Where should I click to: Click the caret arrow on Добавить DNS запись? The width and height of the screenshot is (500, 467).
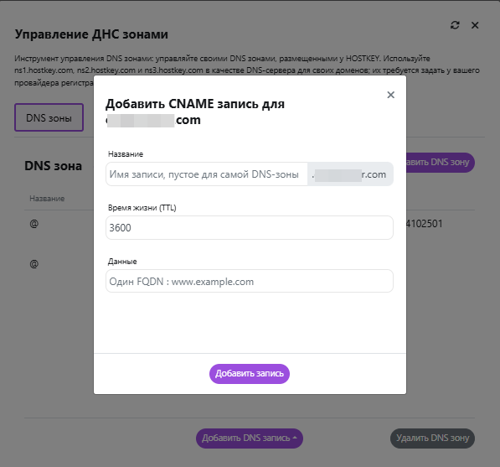[295, 438]
